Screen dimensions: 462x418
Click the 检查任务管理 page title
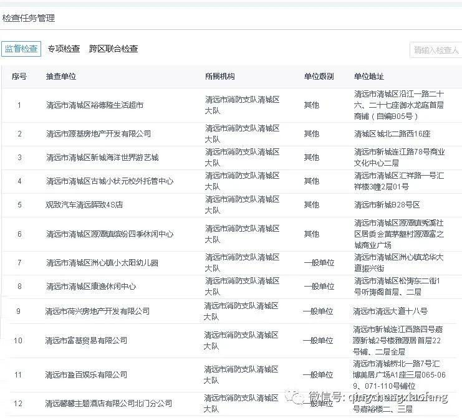29,18
